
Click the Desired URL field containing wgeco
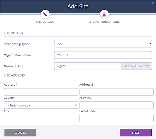click(x=88, y=66)
